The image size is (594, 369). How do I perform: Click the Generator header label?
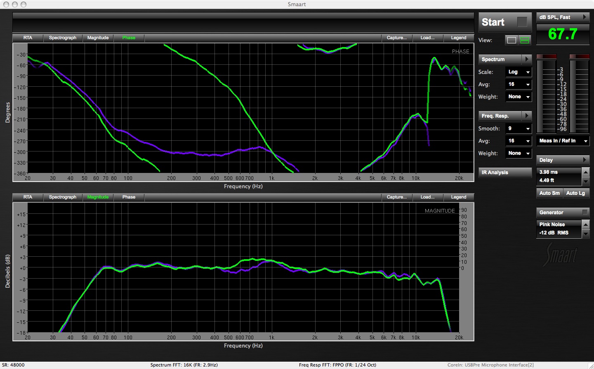pyautogui.click(x=551, y=212)
